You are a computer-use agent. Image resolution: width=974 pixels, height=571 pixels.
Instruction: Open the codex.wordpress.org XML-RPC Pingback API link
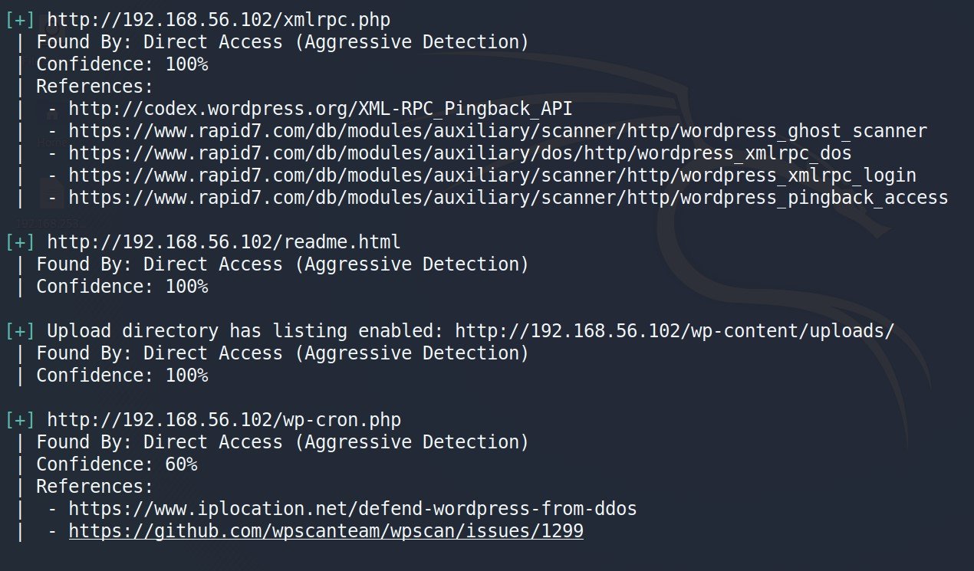[320, 109]
